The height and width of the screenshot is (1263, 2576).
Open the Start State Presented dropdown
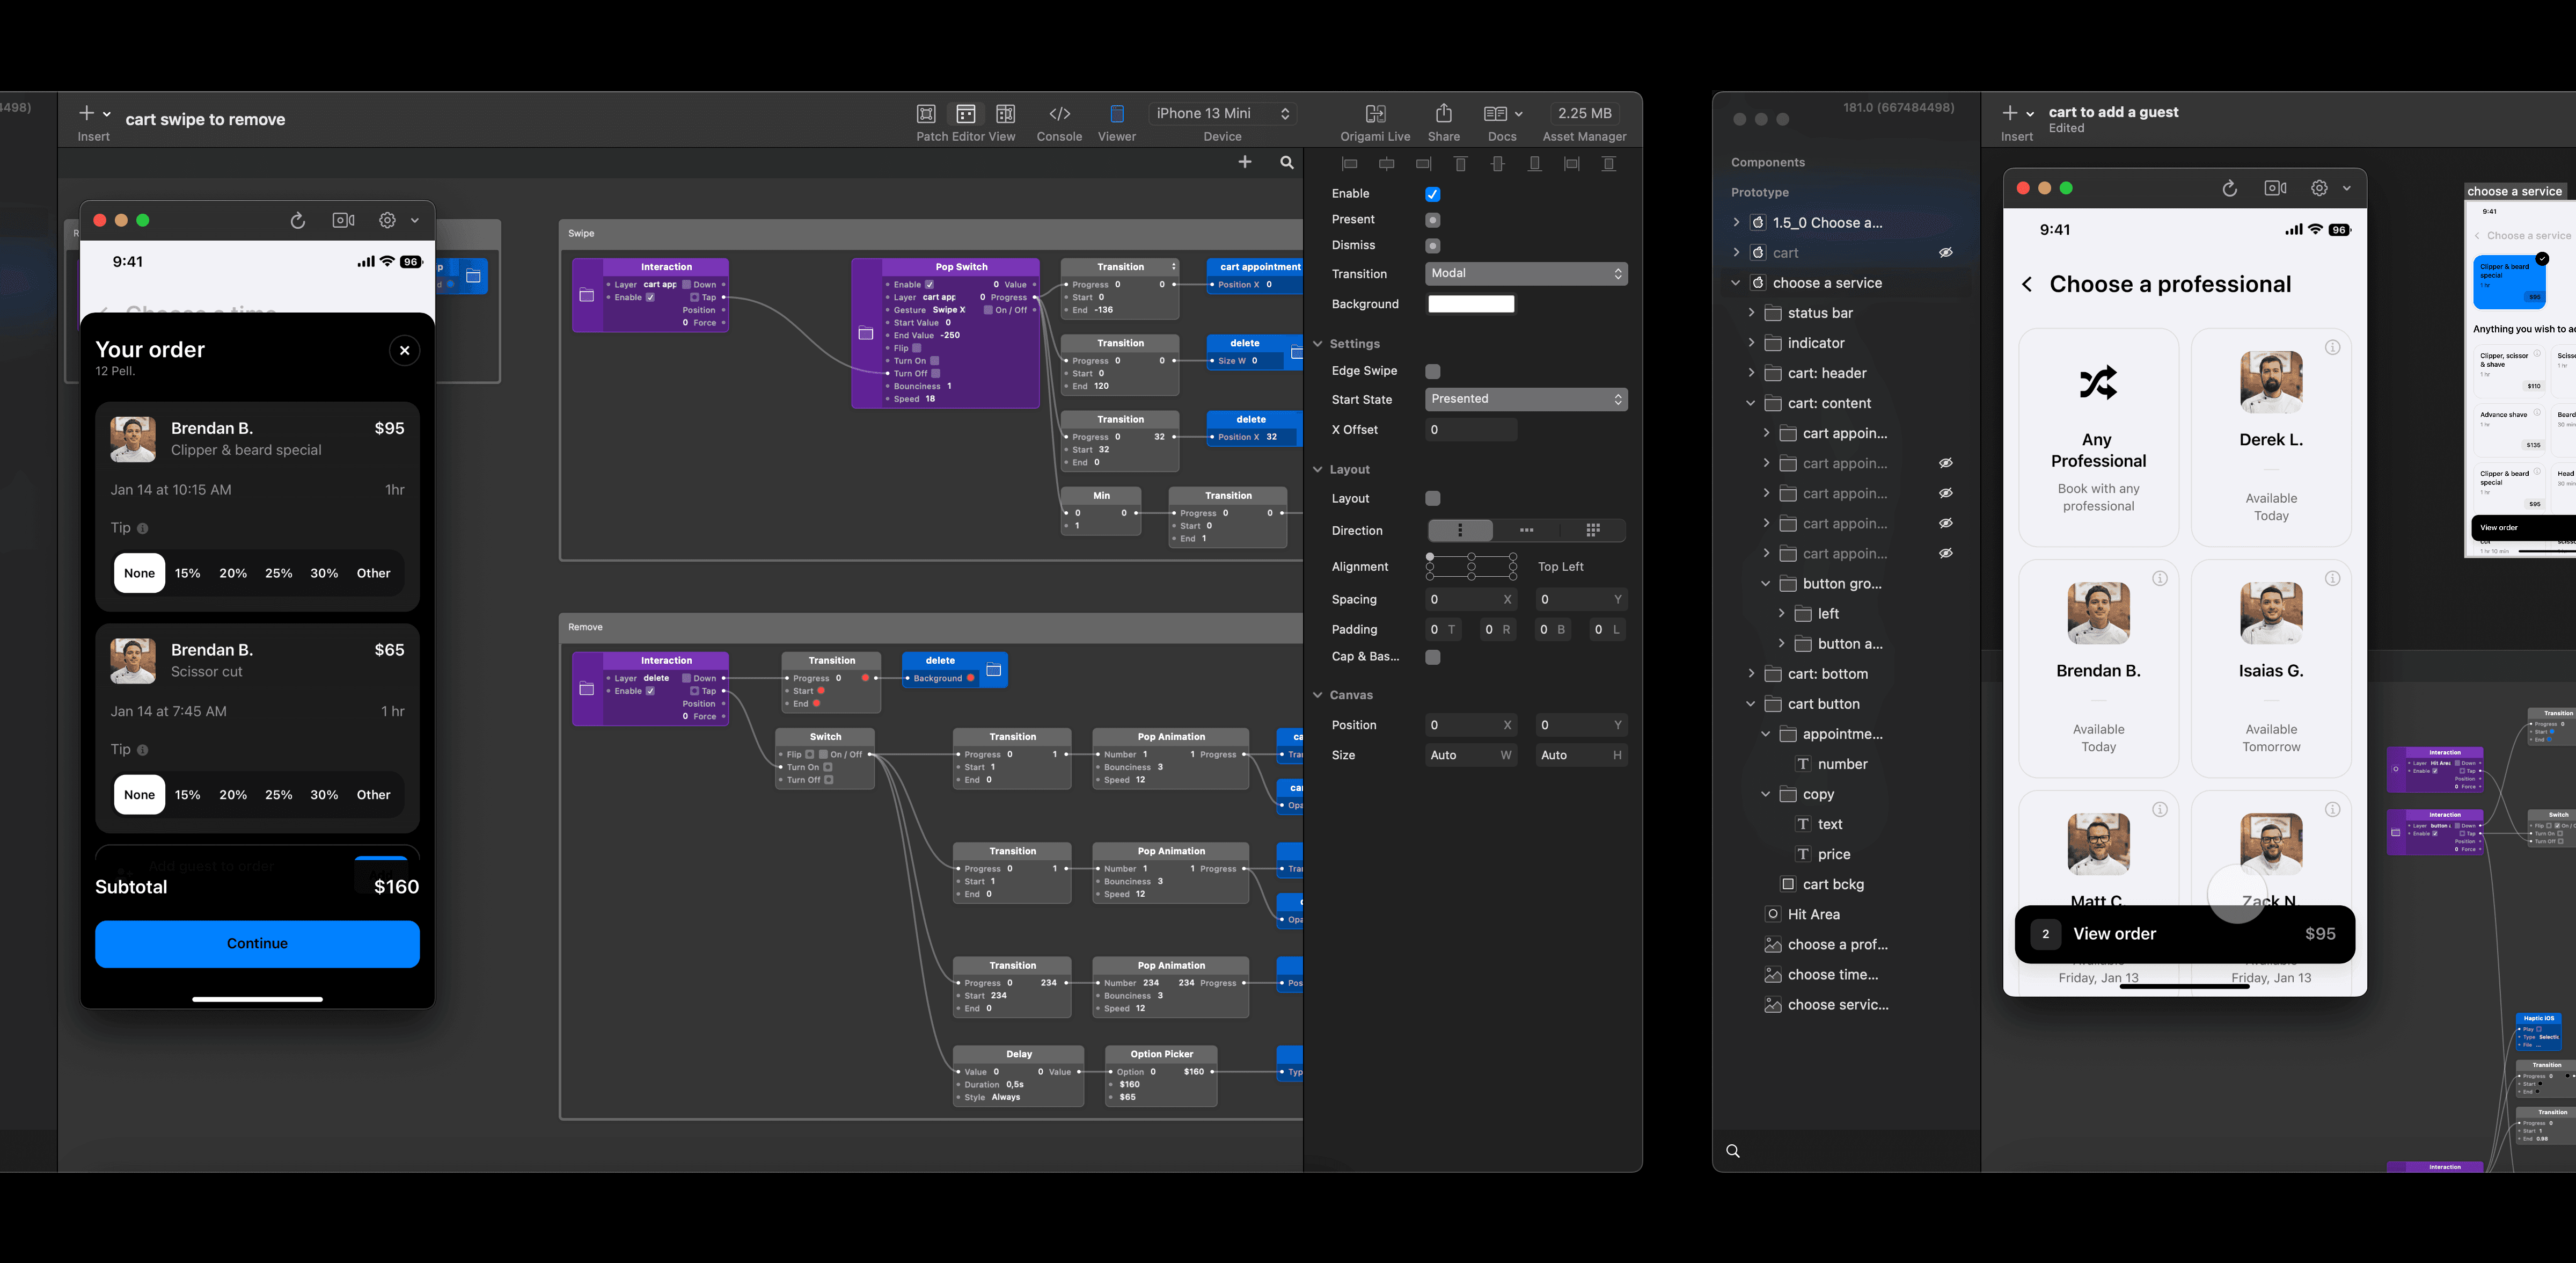pyautogui.click(x=1525, y=400)
